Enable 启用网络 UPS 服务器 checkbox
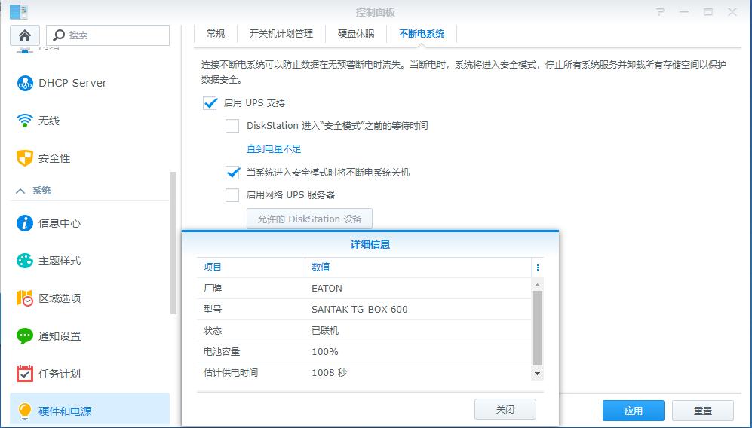Screen dimensions: 752x428 coord(232,195)
